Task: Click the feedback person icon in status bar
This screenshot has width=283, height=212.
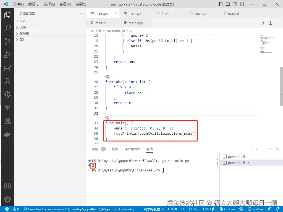Action: click(x=270, y=209)
